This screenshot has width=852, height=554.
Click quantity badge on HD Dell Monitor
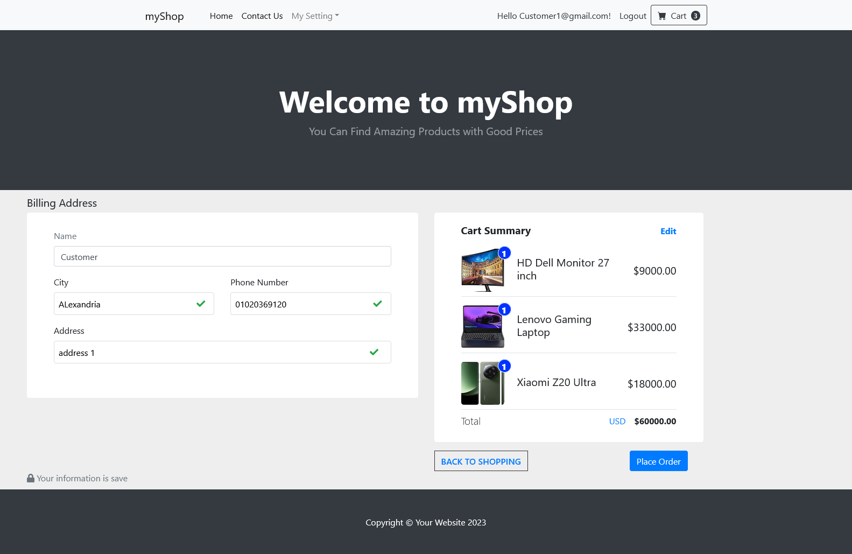[504, 253]
